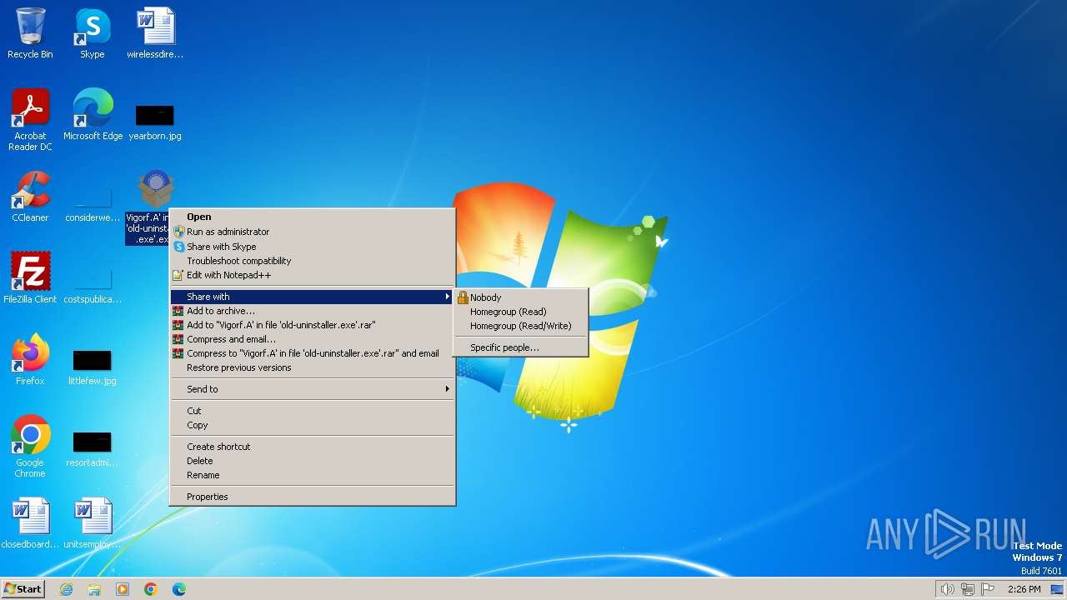Open the network tray icon

(968, 589)
